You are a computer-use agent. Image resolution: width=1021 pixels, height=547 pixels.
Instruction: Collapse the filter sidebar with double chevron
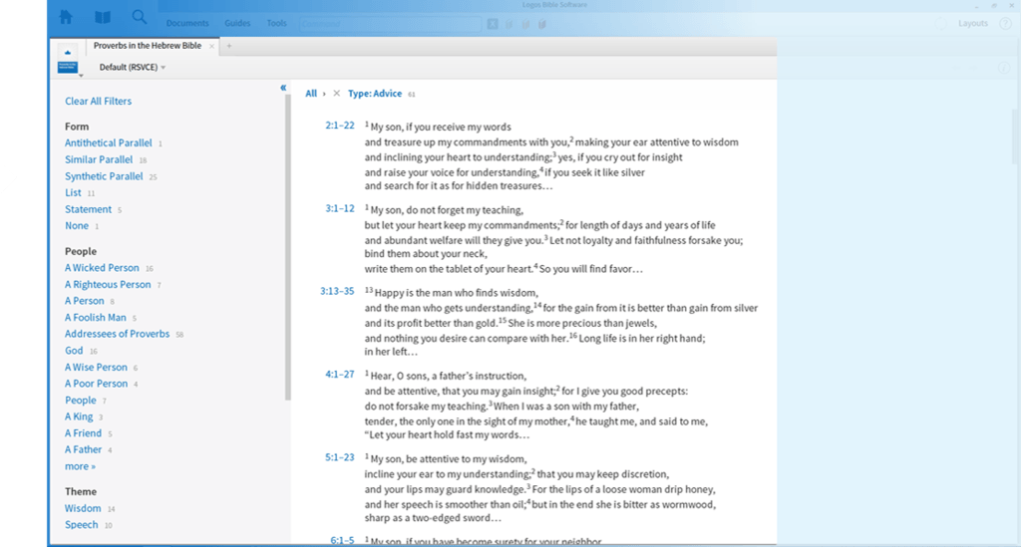tap(283, 87)
